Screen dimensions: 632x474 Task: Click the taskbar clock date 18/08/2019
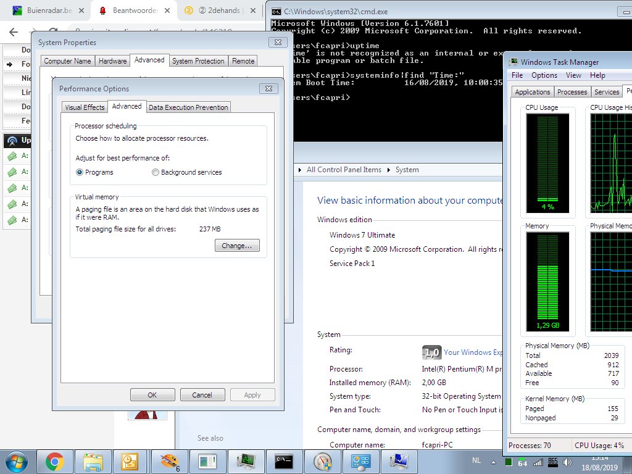(599, 468)
